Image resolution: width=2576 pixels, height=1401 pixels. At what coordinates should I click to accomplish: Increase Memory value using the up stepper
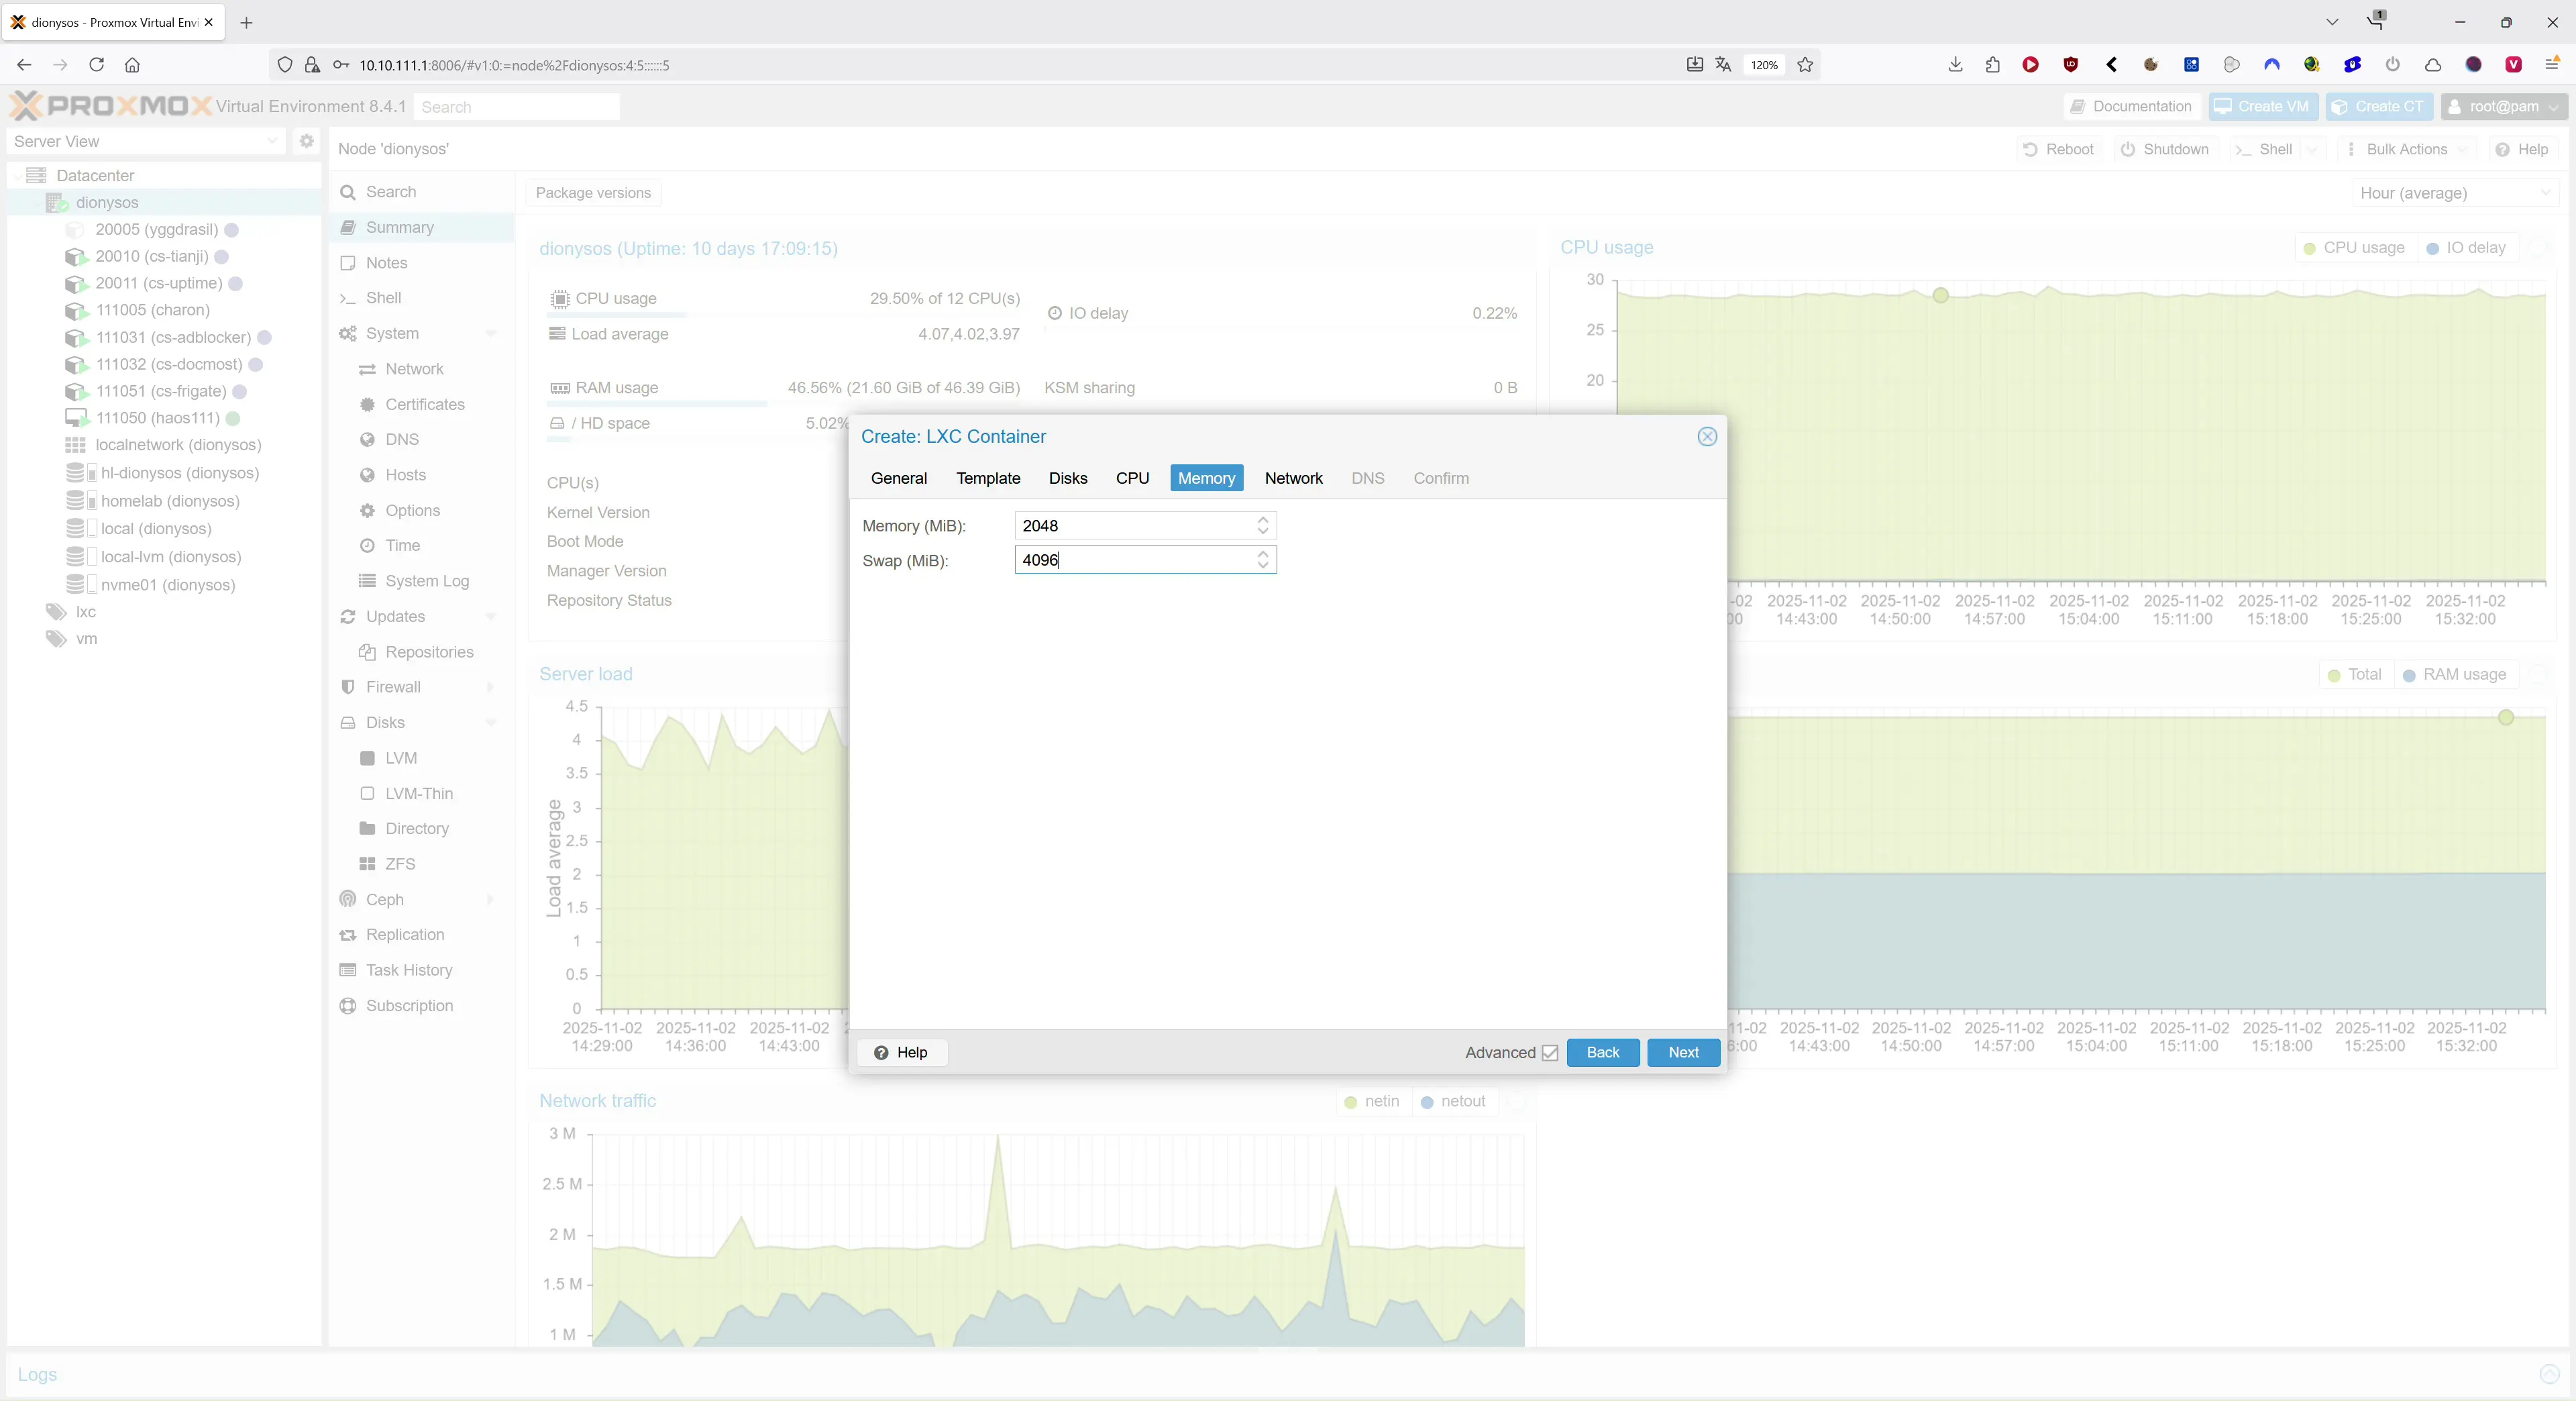coord(1263,520)
